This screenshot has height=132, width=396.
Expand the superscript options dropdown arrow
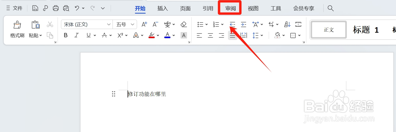click(x=126, y=35)
